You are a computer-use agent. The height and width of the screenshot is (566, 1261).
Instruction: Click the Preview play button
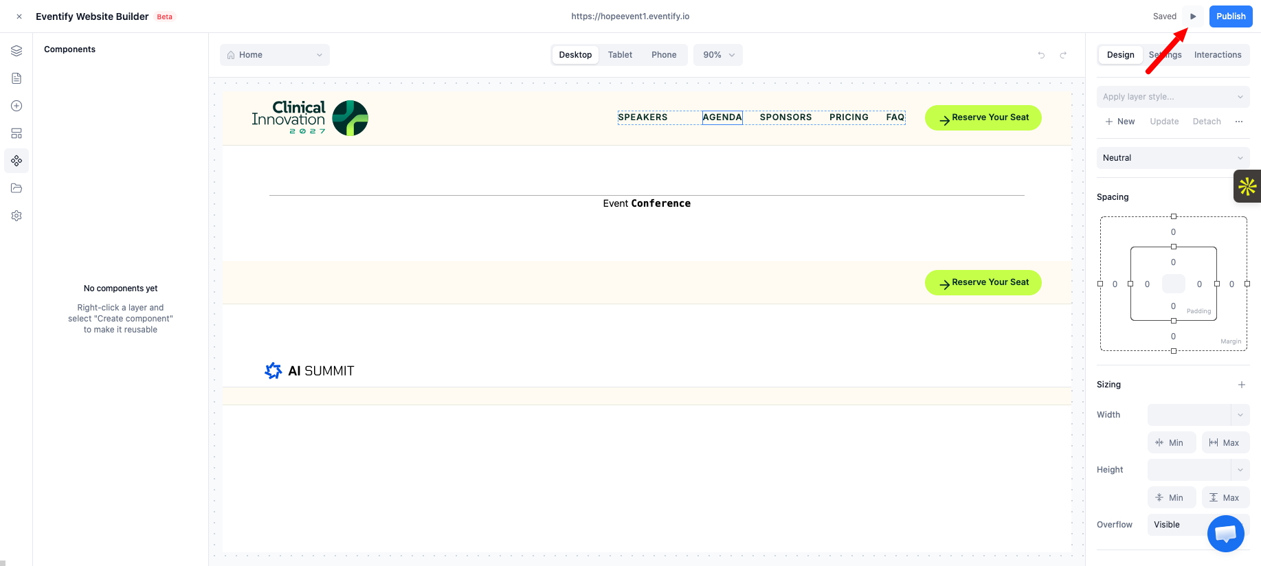(x=1193, y=16)
